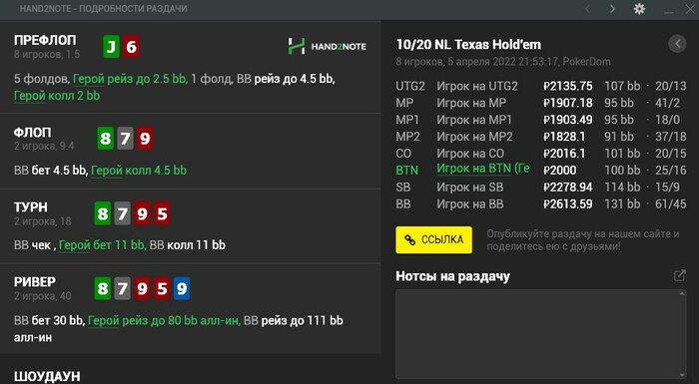699x384 pixels.
Task: Click 'Герой рейз до 2.5 bb' preflop action
Action: click(130, 79)
